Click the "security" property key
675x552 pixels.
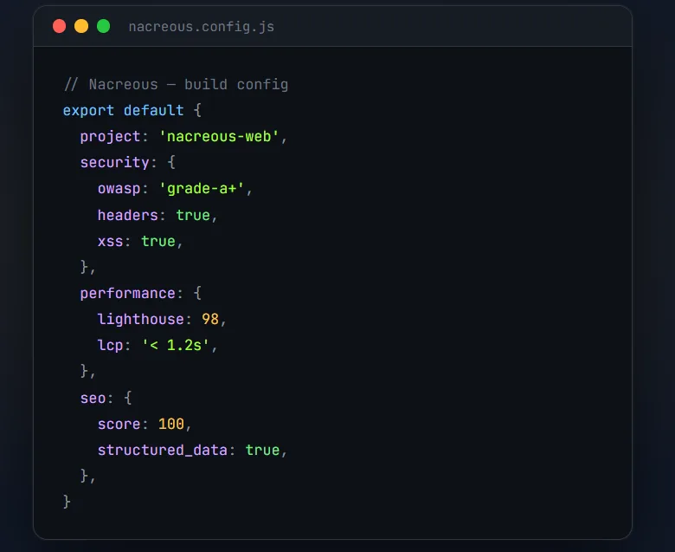(x=114, y=162)
